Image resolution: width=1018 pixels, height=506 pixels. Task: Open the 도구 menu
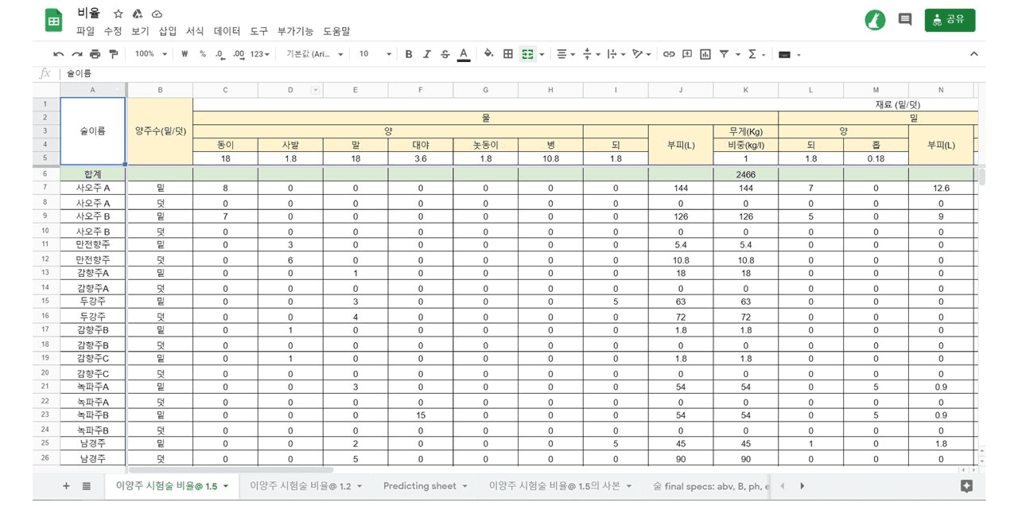coord(259,31)
